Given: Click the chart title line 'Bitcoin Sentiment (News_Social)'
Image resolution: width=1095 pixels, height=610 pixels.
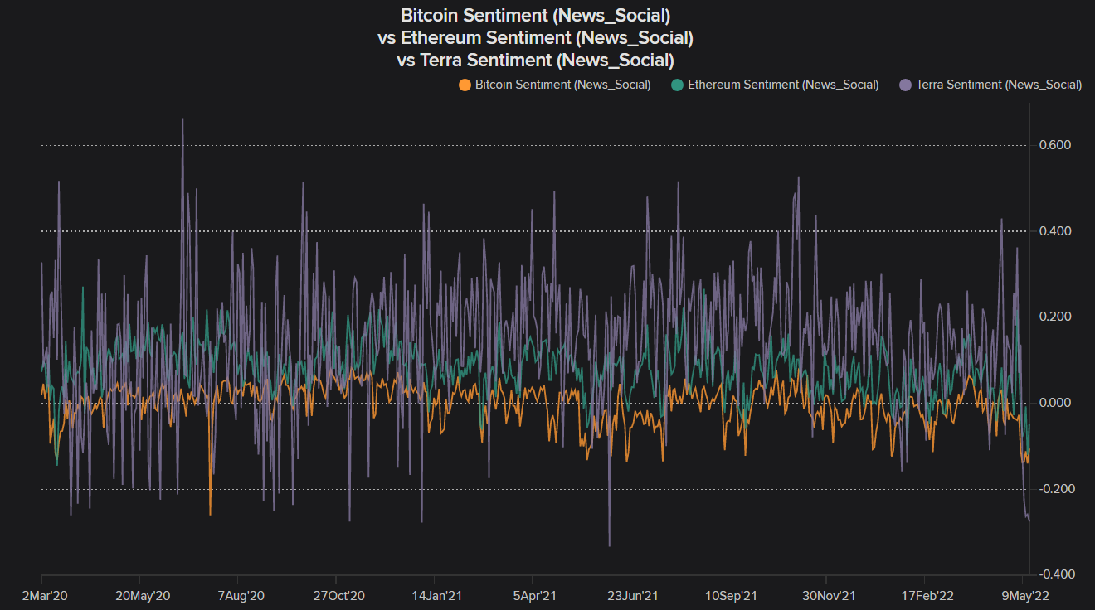Looking at the screenshot, I should coord(536,15).
